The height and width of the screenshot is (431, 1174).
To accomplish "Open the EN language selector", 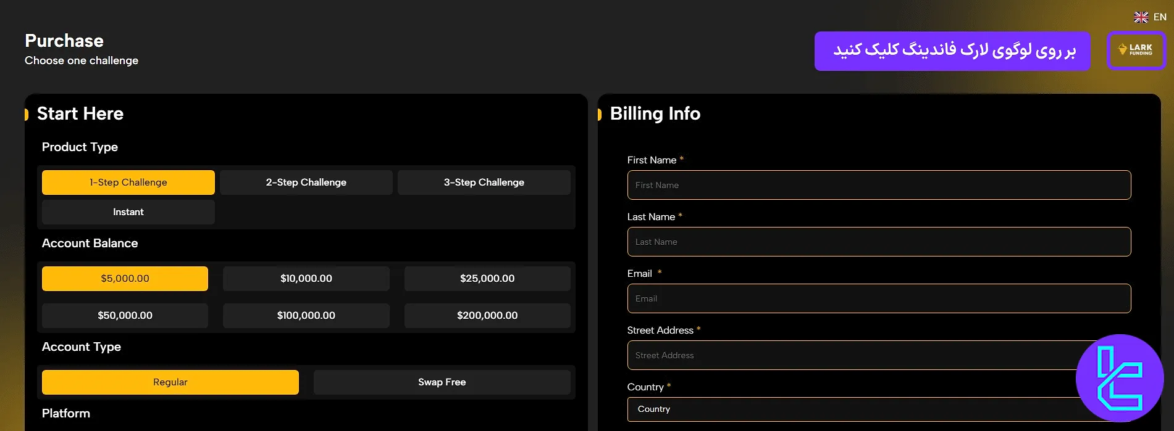I will pos(1159,17).
